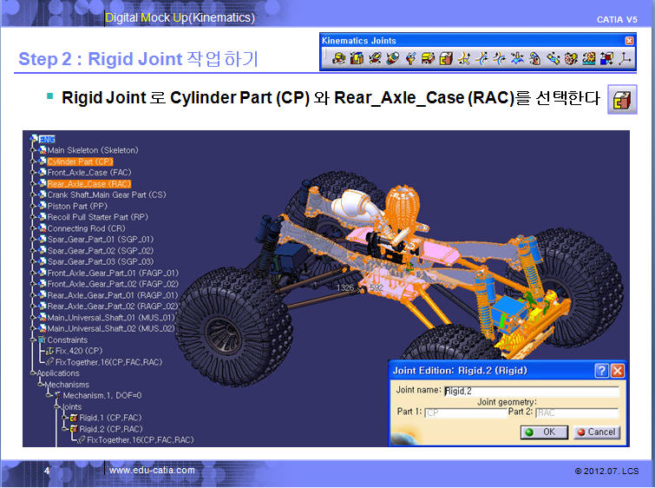655x488 pixels.
Task: Close the Kinematics Joints toolbar
Action: click(629, 41)
